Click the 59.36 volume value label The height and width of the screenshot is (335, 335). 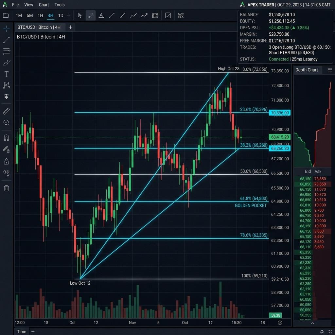click(x=275, y=315)
